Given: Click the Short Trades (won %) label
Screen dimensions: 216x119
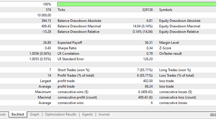Looking at the screenshot, I should [x=73, y=70].
